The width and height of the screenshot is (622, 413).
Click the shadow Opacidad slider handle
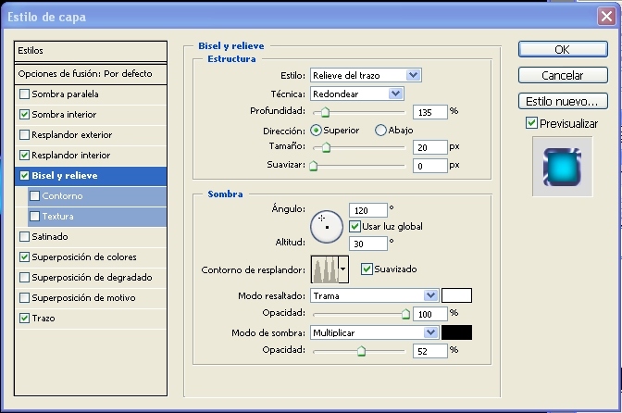click(361, 351)
